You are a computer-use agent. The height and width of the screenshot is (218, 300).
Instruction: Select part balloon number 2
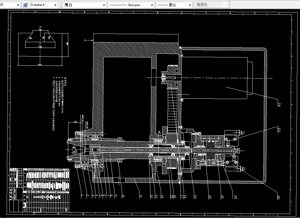point(88,195)
